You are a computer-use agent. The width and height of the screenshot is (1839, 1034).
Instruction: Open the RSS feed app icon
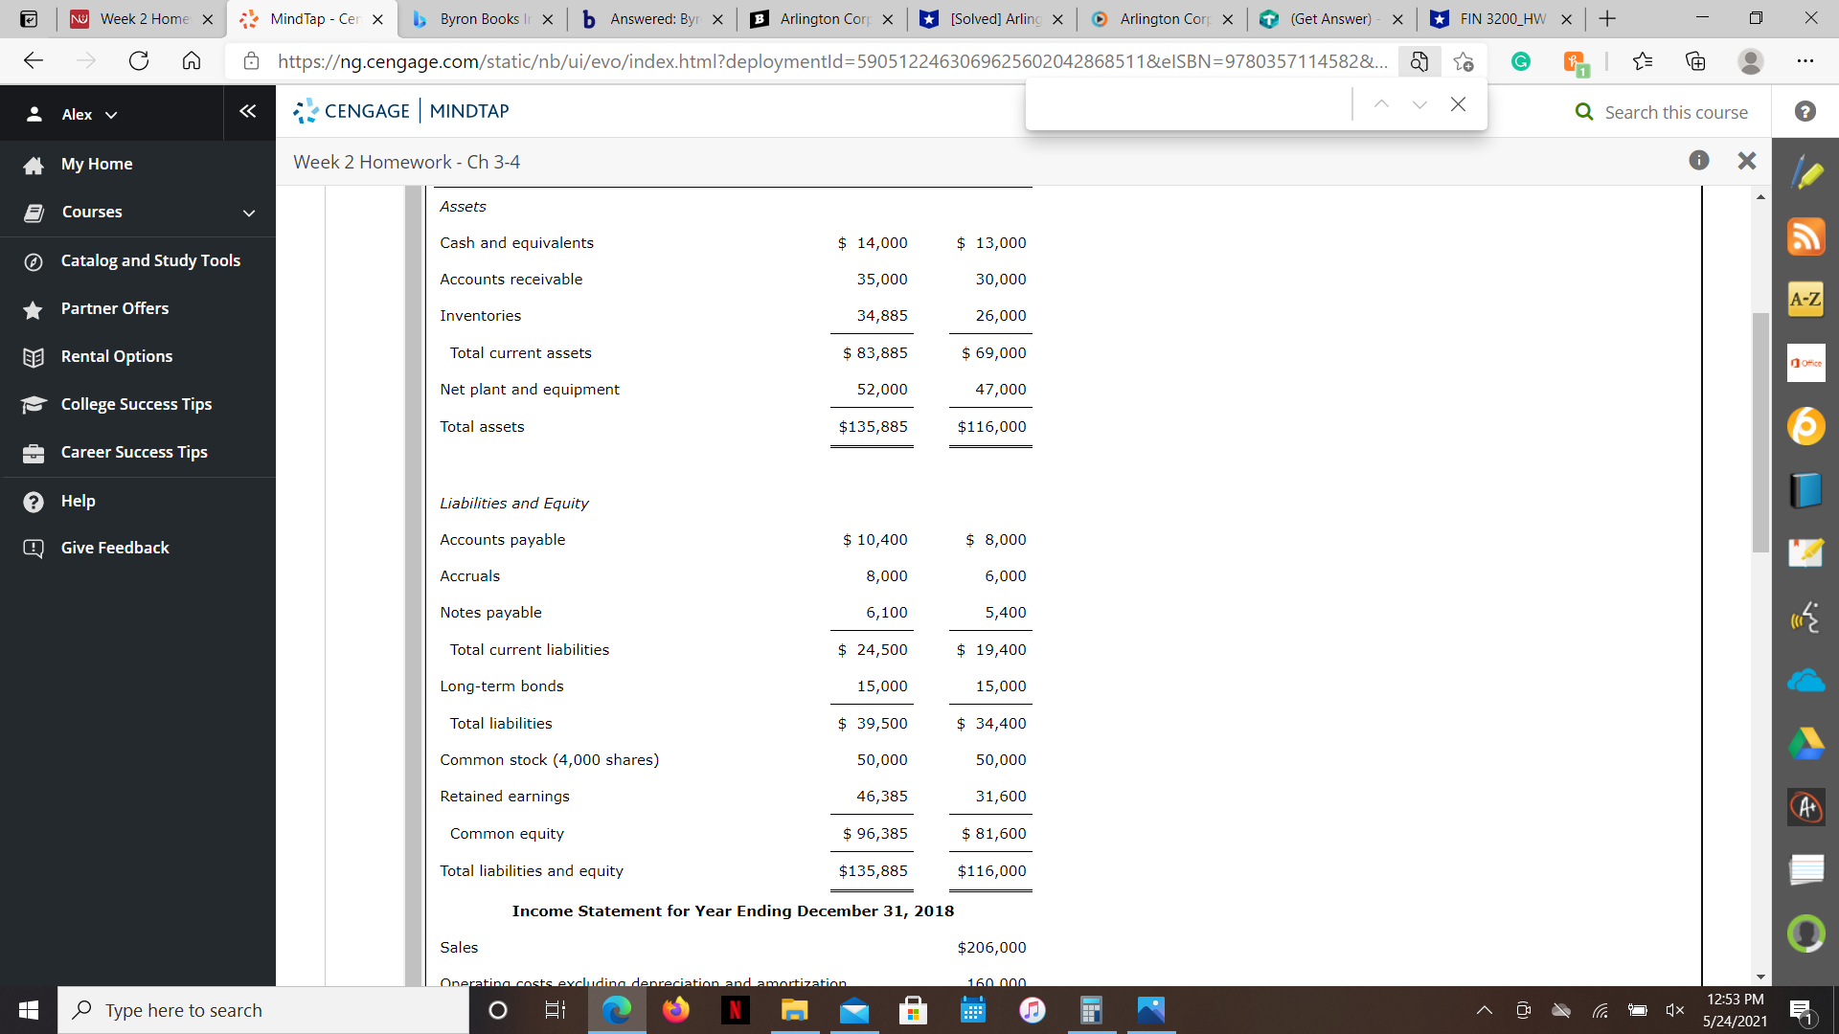(x=1806, y=236)
